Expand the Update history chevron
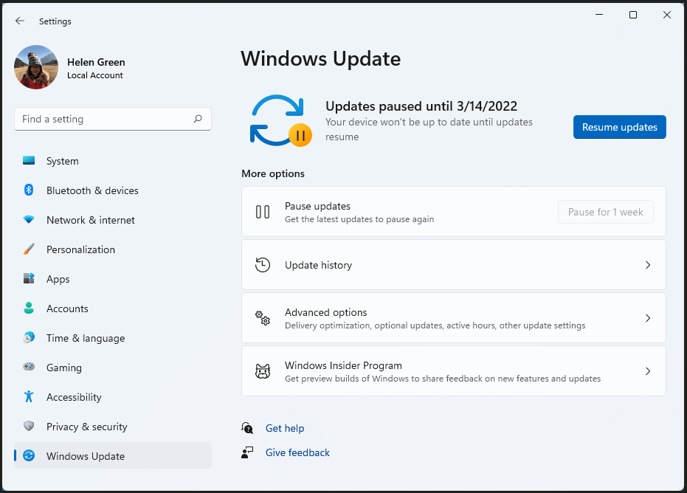This screenshot has width=687, height=493. pos(648,265)
